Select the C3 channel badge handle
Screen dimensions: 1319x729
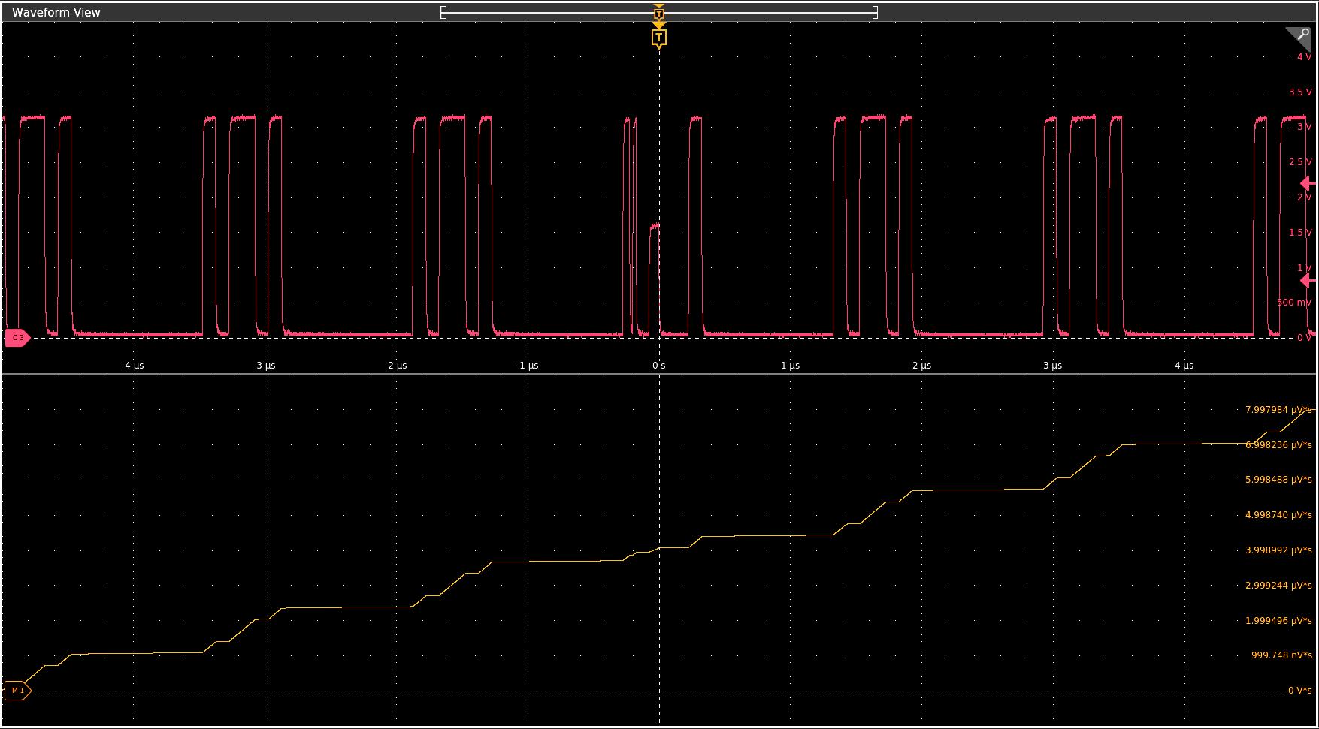click(17, 338)
